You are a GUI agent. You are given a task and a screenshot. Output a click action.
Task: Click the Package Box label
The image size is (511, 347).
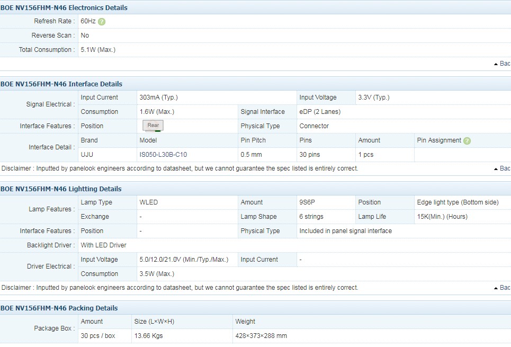coord(55,329)
